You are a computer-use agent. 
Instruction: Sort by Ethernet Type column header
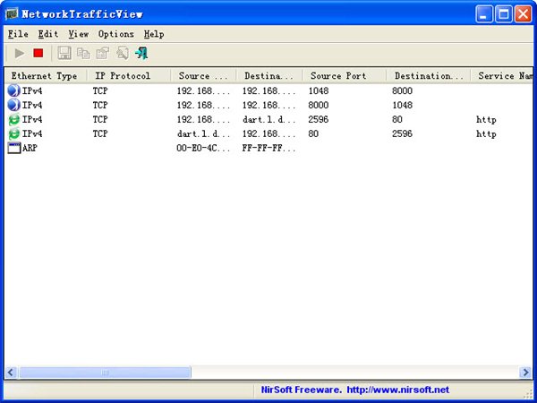(x=45, y=76)
